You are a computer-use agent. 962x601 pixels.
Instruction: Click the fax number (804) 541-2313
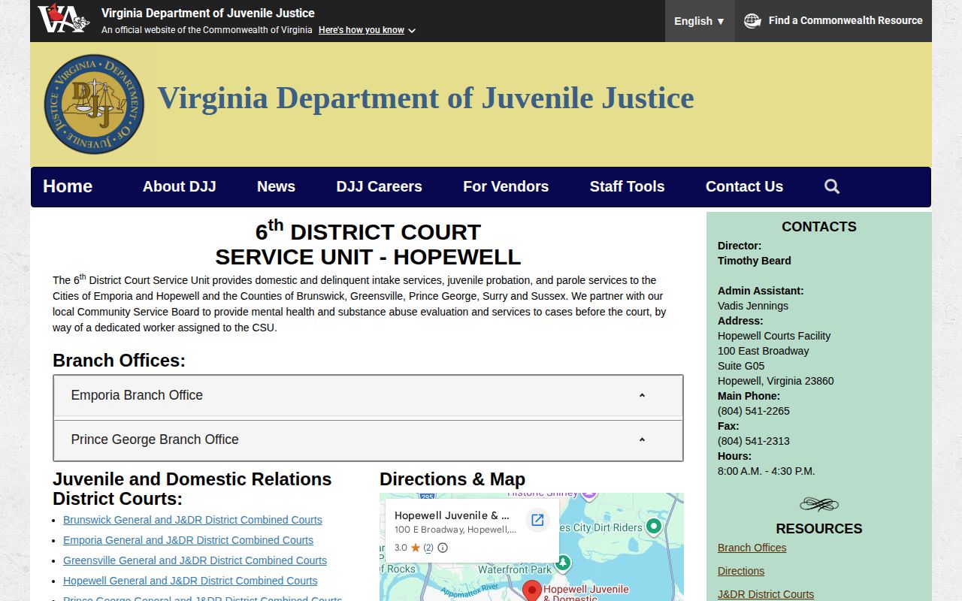coord(754,441)
